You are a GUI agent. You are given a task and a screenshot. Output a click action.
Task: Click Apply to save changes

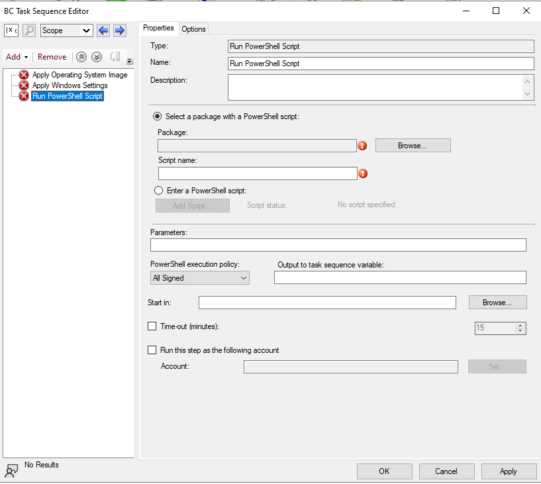(x=509, y=471)
